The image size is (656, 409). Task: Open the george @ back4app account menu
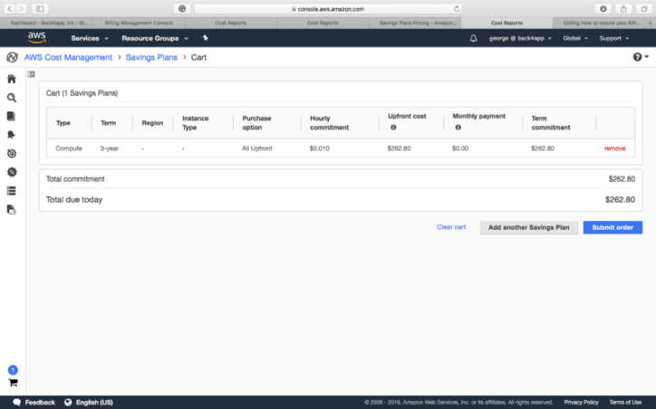point(520,38)
